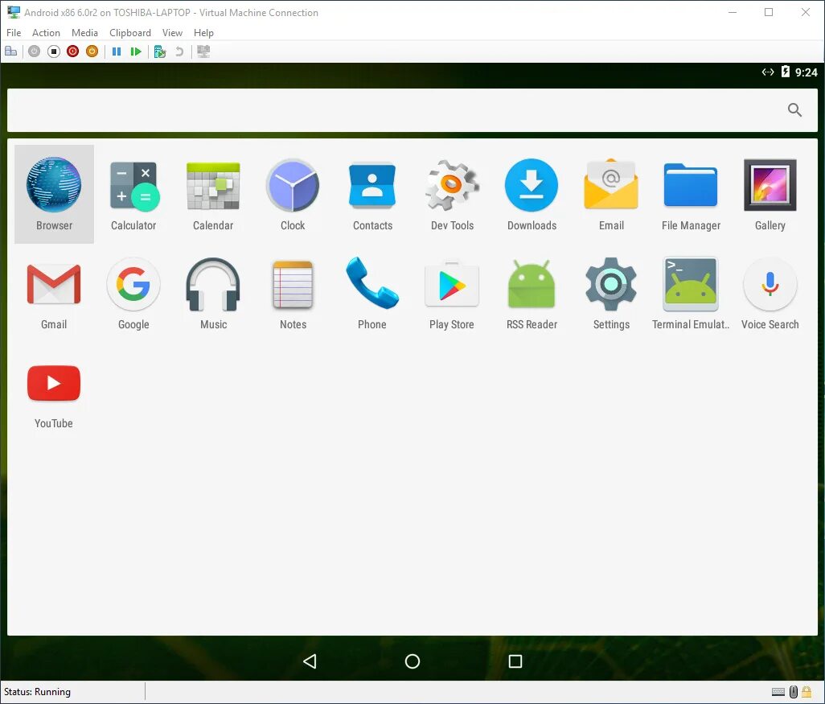Click the keyboard icon in VM status bar
Viewport: 825px width, 704px height.
pyautogui.click(x=778, y=691)
